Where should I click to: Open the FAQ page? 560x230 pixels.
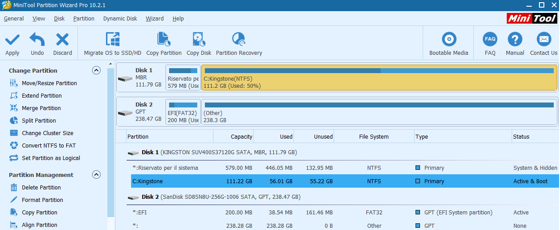[490, 44]
